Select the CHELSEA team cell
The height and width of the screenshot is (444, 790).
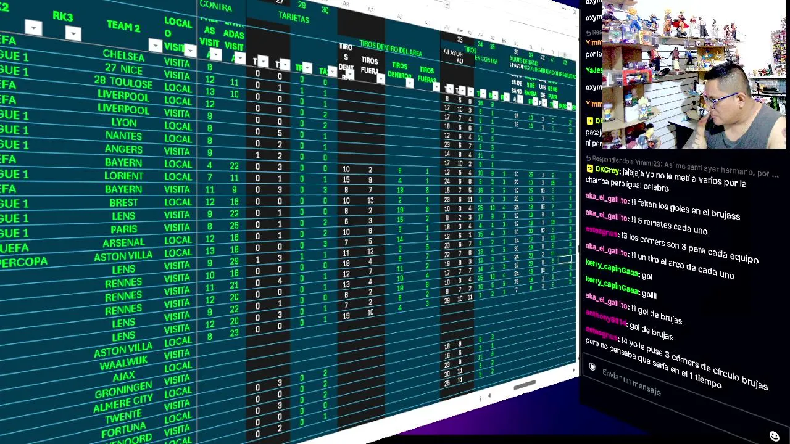click(123, 55)
